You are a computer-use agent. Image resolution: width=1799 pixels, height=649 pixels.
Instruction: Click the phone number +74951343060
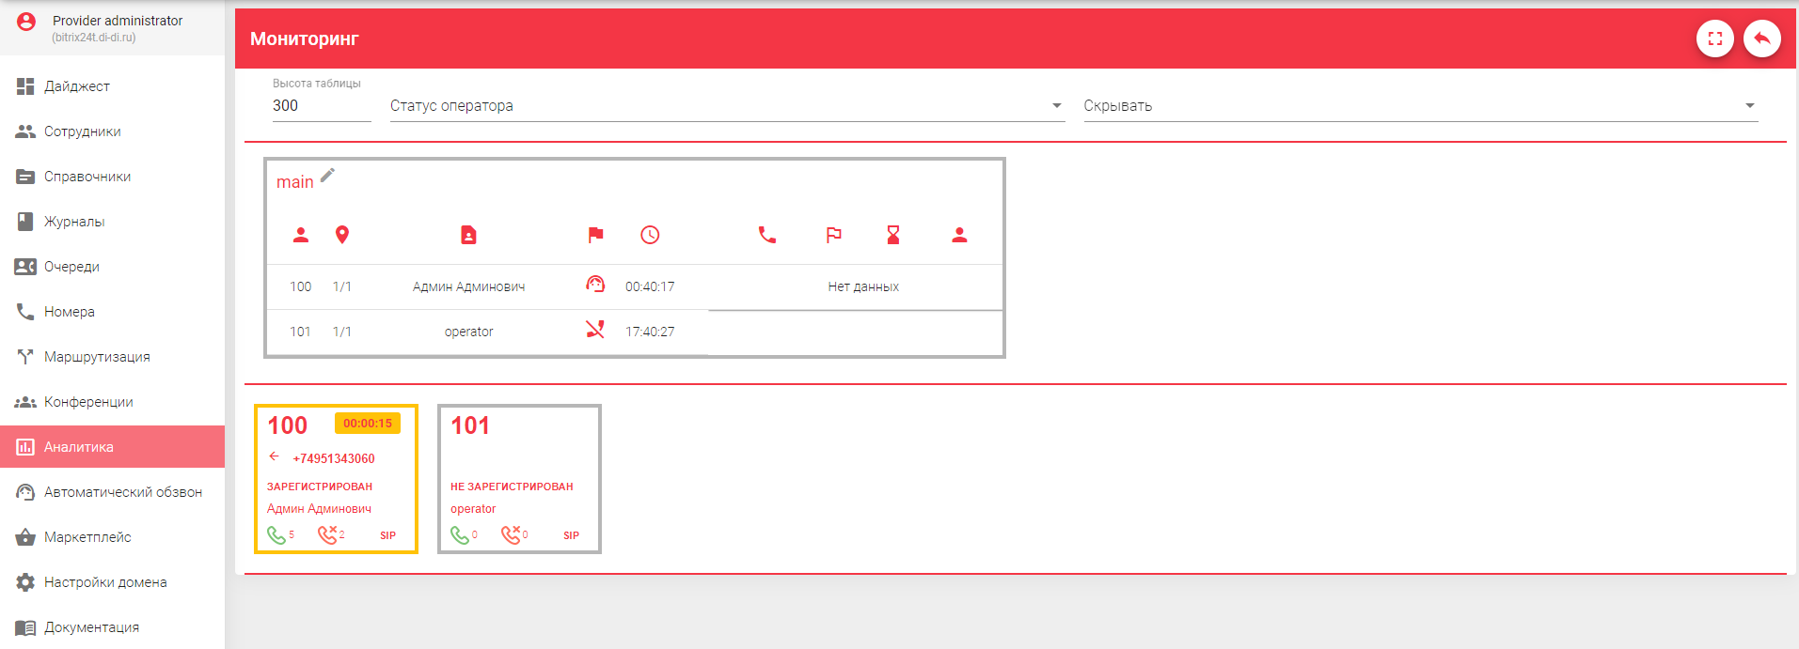pyautogui.click(x=334, y=458)
